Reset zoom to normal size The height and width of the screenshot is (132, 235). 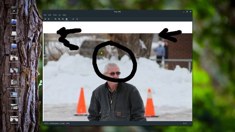(x=63, y=19)
